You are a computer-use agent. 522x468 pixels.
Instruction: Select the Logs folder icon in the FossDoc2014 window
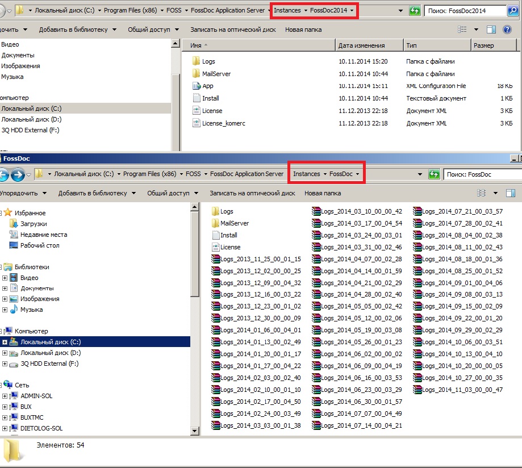pyautogui.click(x=196, y=61)
